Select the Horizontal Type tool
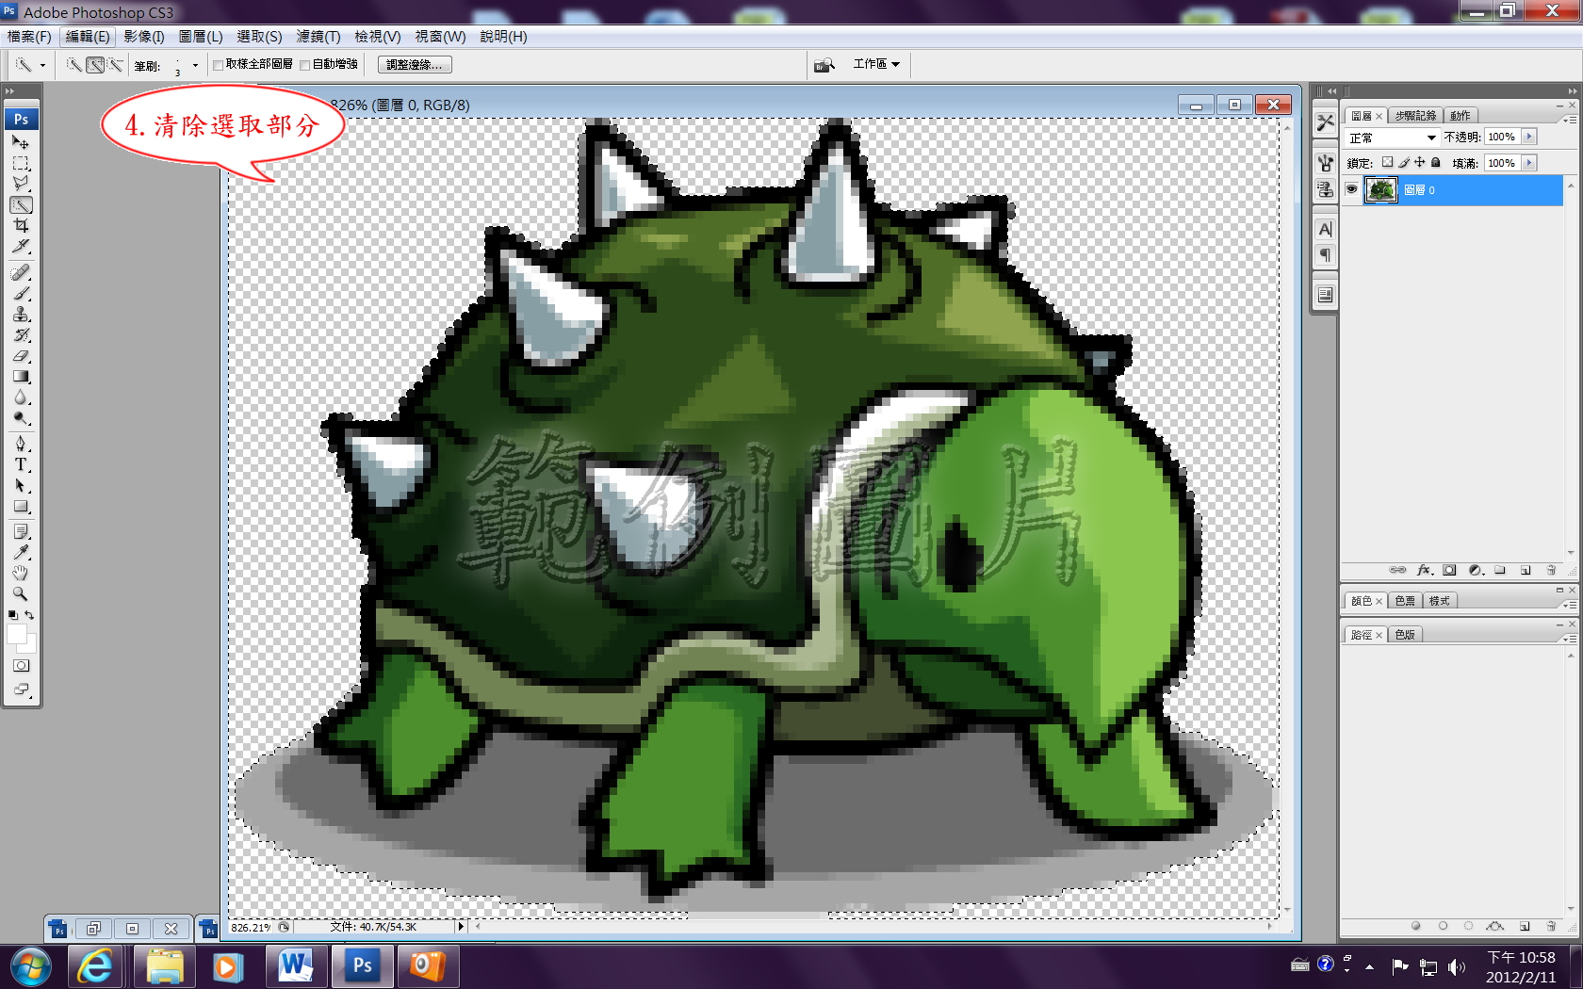This screenshot has height=989, width=1583. (x=21, y=464)
